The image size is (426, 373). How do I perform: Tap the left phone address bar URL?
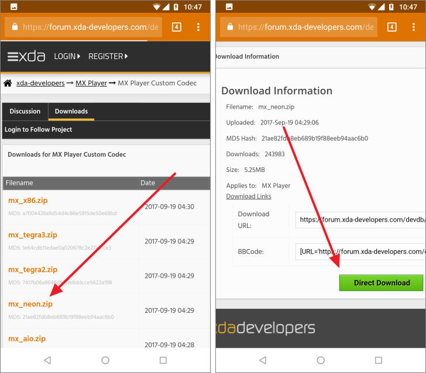91,27
